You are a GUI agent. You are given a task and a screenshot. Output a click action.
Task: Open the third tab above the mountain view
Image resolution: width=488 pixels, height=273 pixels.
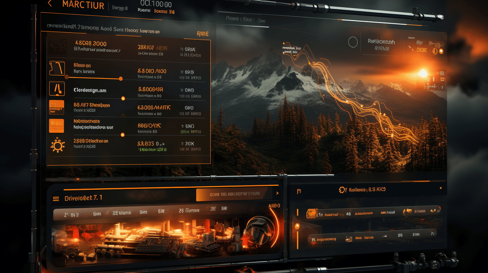point(261,20)
